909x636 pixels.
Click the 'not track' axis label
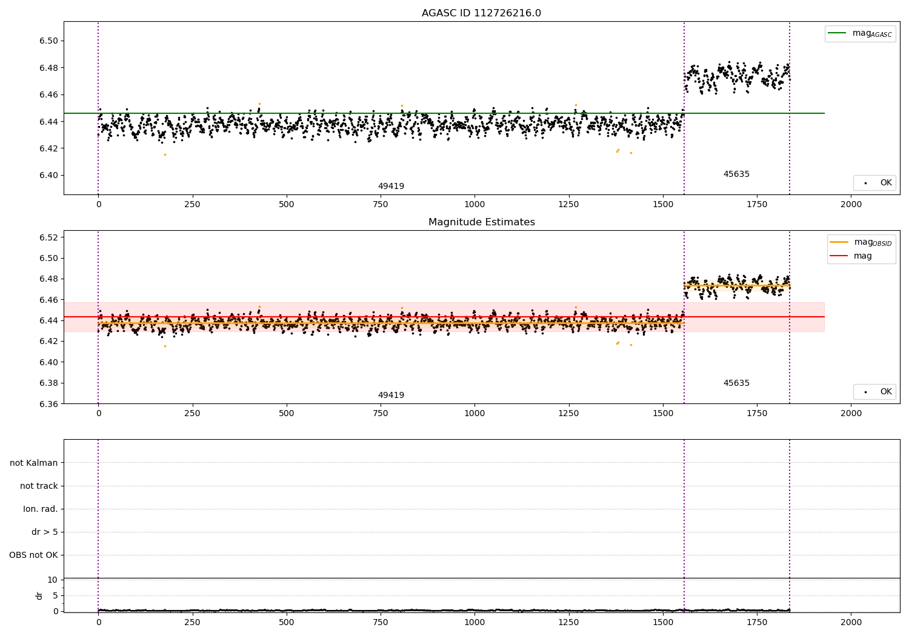39,486
